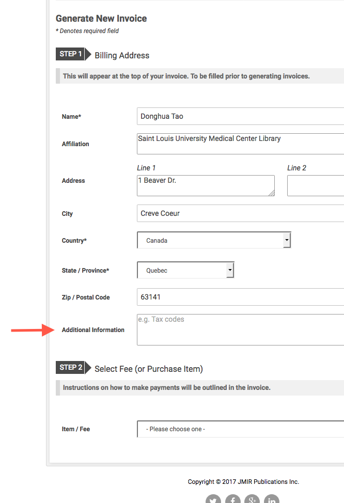Click the empty Address Line 2 field
Image resolution: width=344 pixels, height=503 pixels.
pyautogui.click(x=316, y=185)
